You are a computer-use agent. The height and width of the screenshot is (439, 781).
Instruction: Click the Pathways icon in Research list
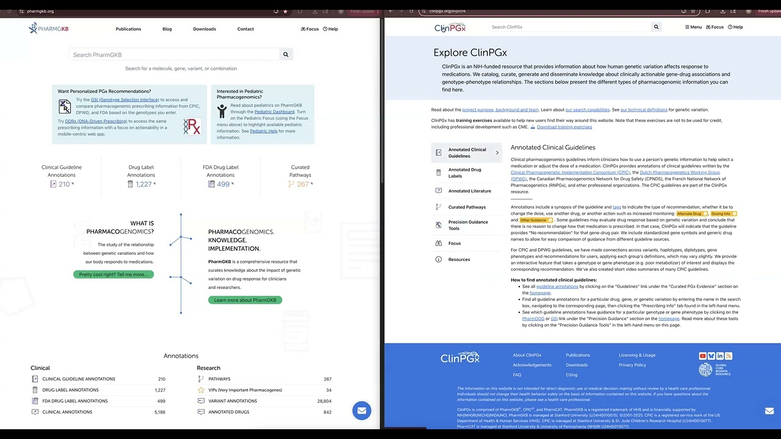201,379
